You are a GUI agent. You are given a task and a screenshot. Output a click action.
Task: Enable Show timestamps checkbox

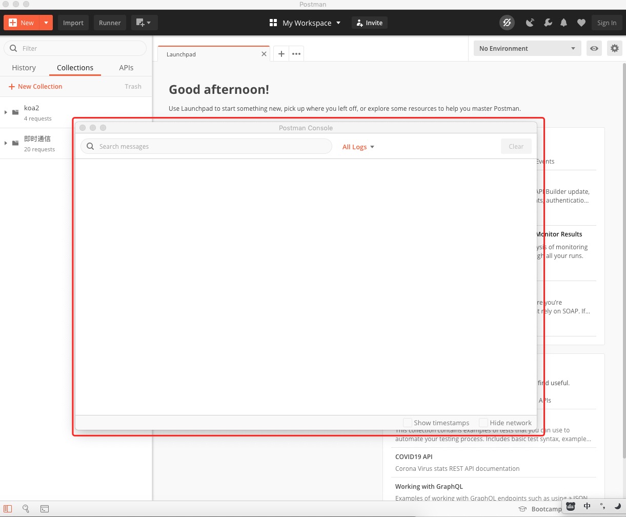tap(408, 423)
